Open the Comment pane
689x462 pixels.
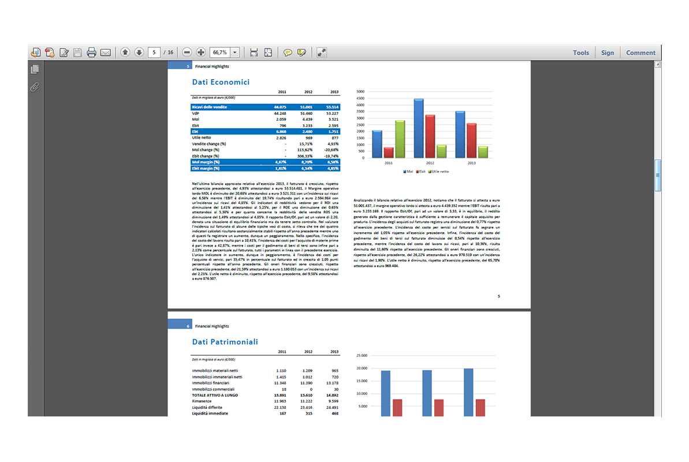640,53
